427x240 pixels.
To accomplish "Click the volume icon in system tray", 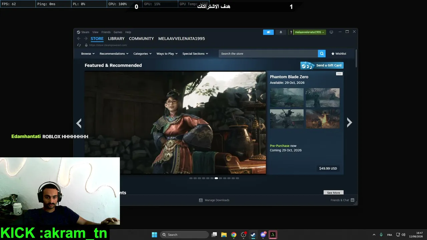I will point(403,235).
